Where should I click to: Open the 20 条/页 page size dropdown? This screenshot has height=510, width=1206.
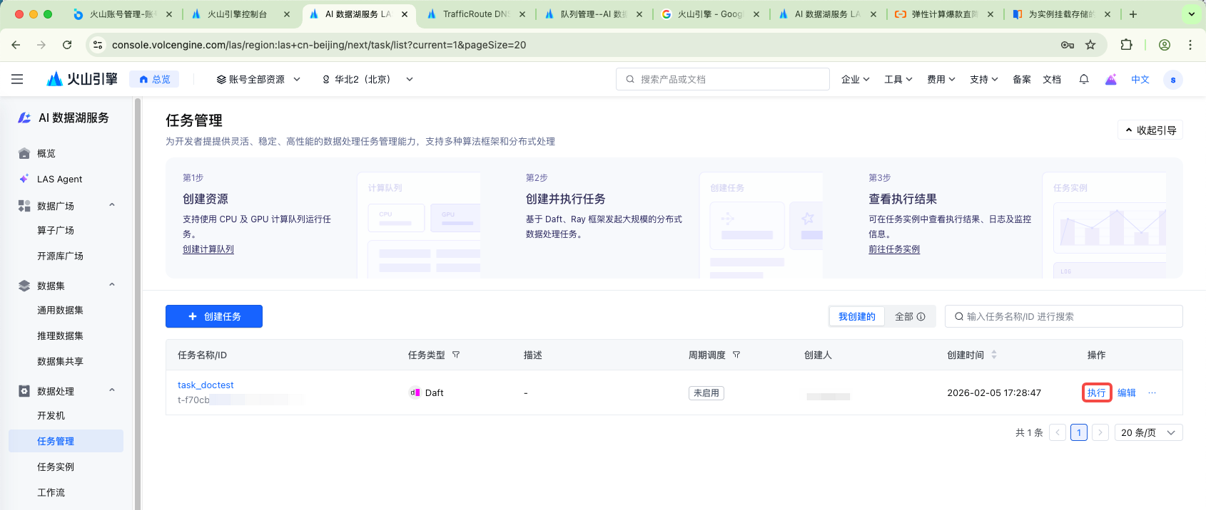(1147, 432)
